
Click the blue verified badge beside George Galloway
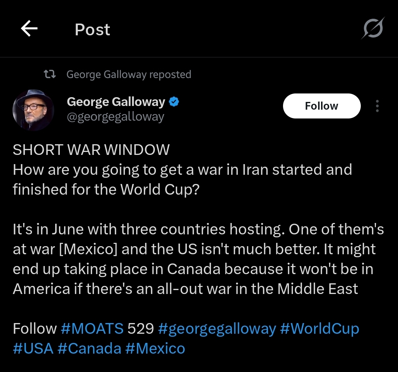click(174, 102)
